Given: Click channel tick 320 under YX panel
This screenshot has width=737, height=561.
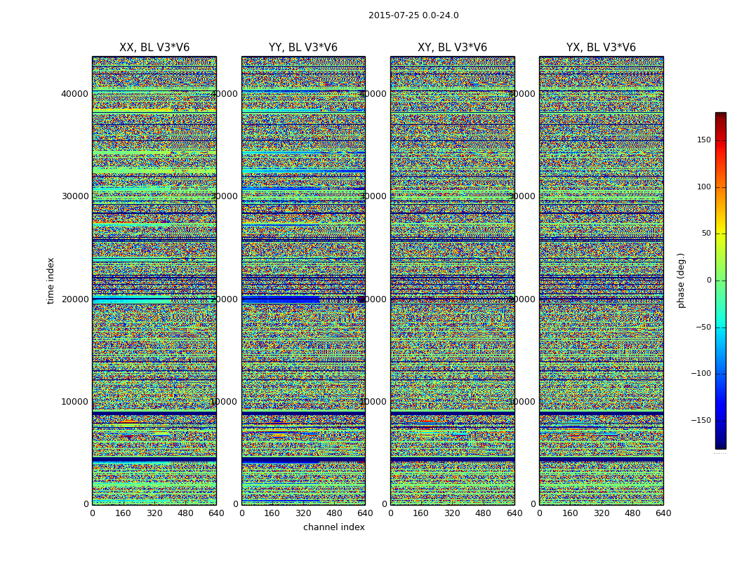Looking at the screenshot, I should click(x=601, y=513).
